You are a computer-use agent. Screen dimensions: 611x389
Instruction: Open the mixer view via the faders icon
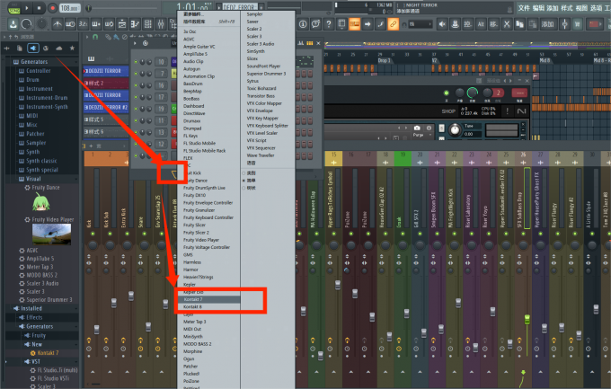coord(161,24)
